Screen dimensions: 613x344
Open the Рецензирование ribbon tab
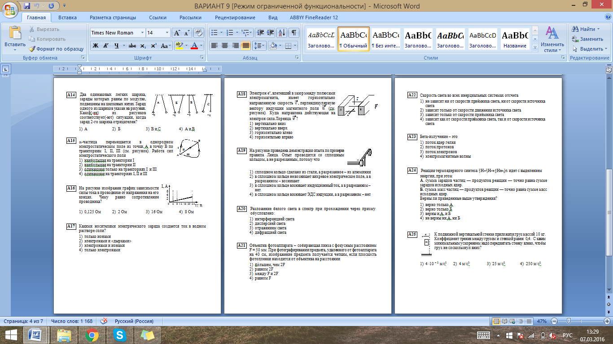(235, 17)
